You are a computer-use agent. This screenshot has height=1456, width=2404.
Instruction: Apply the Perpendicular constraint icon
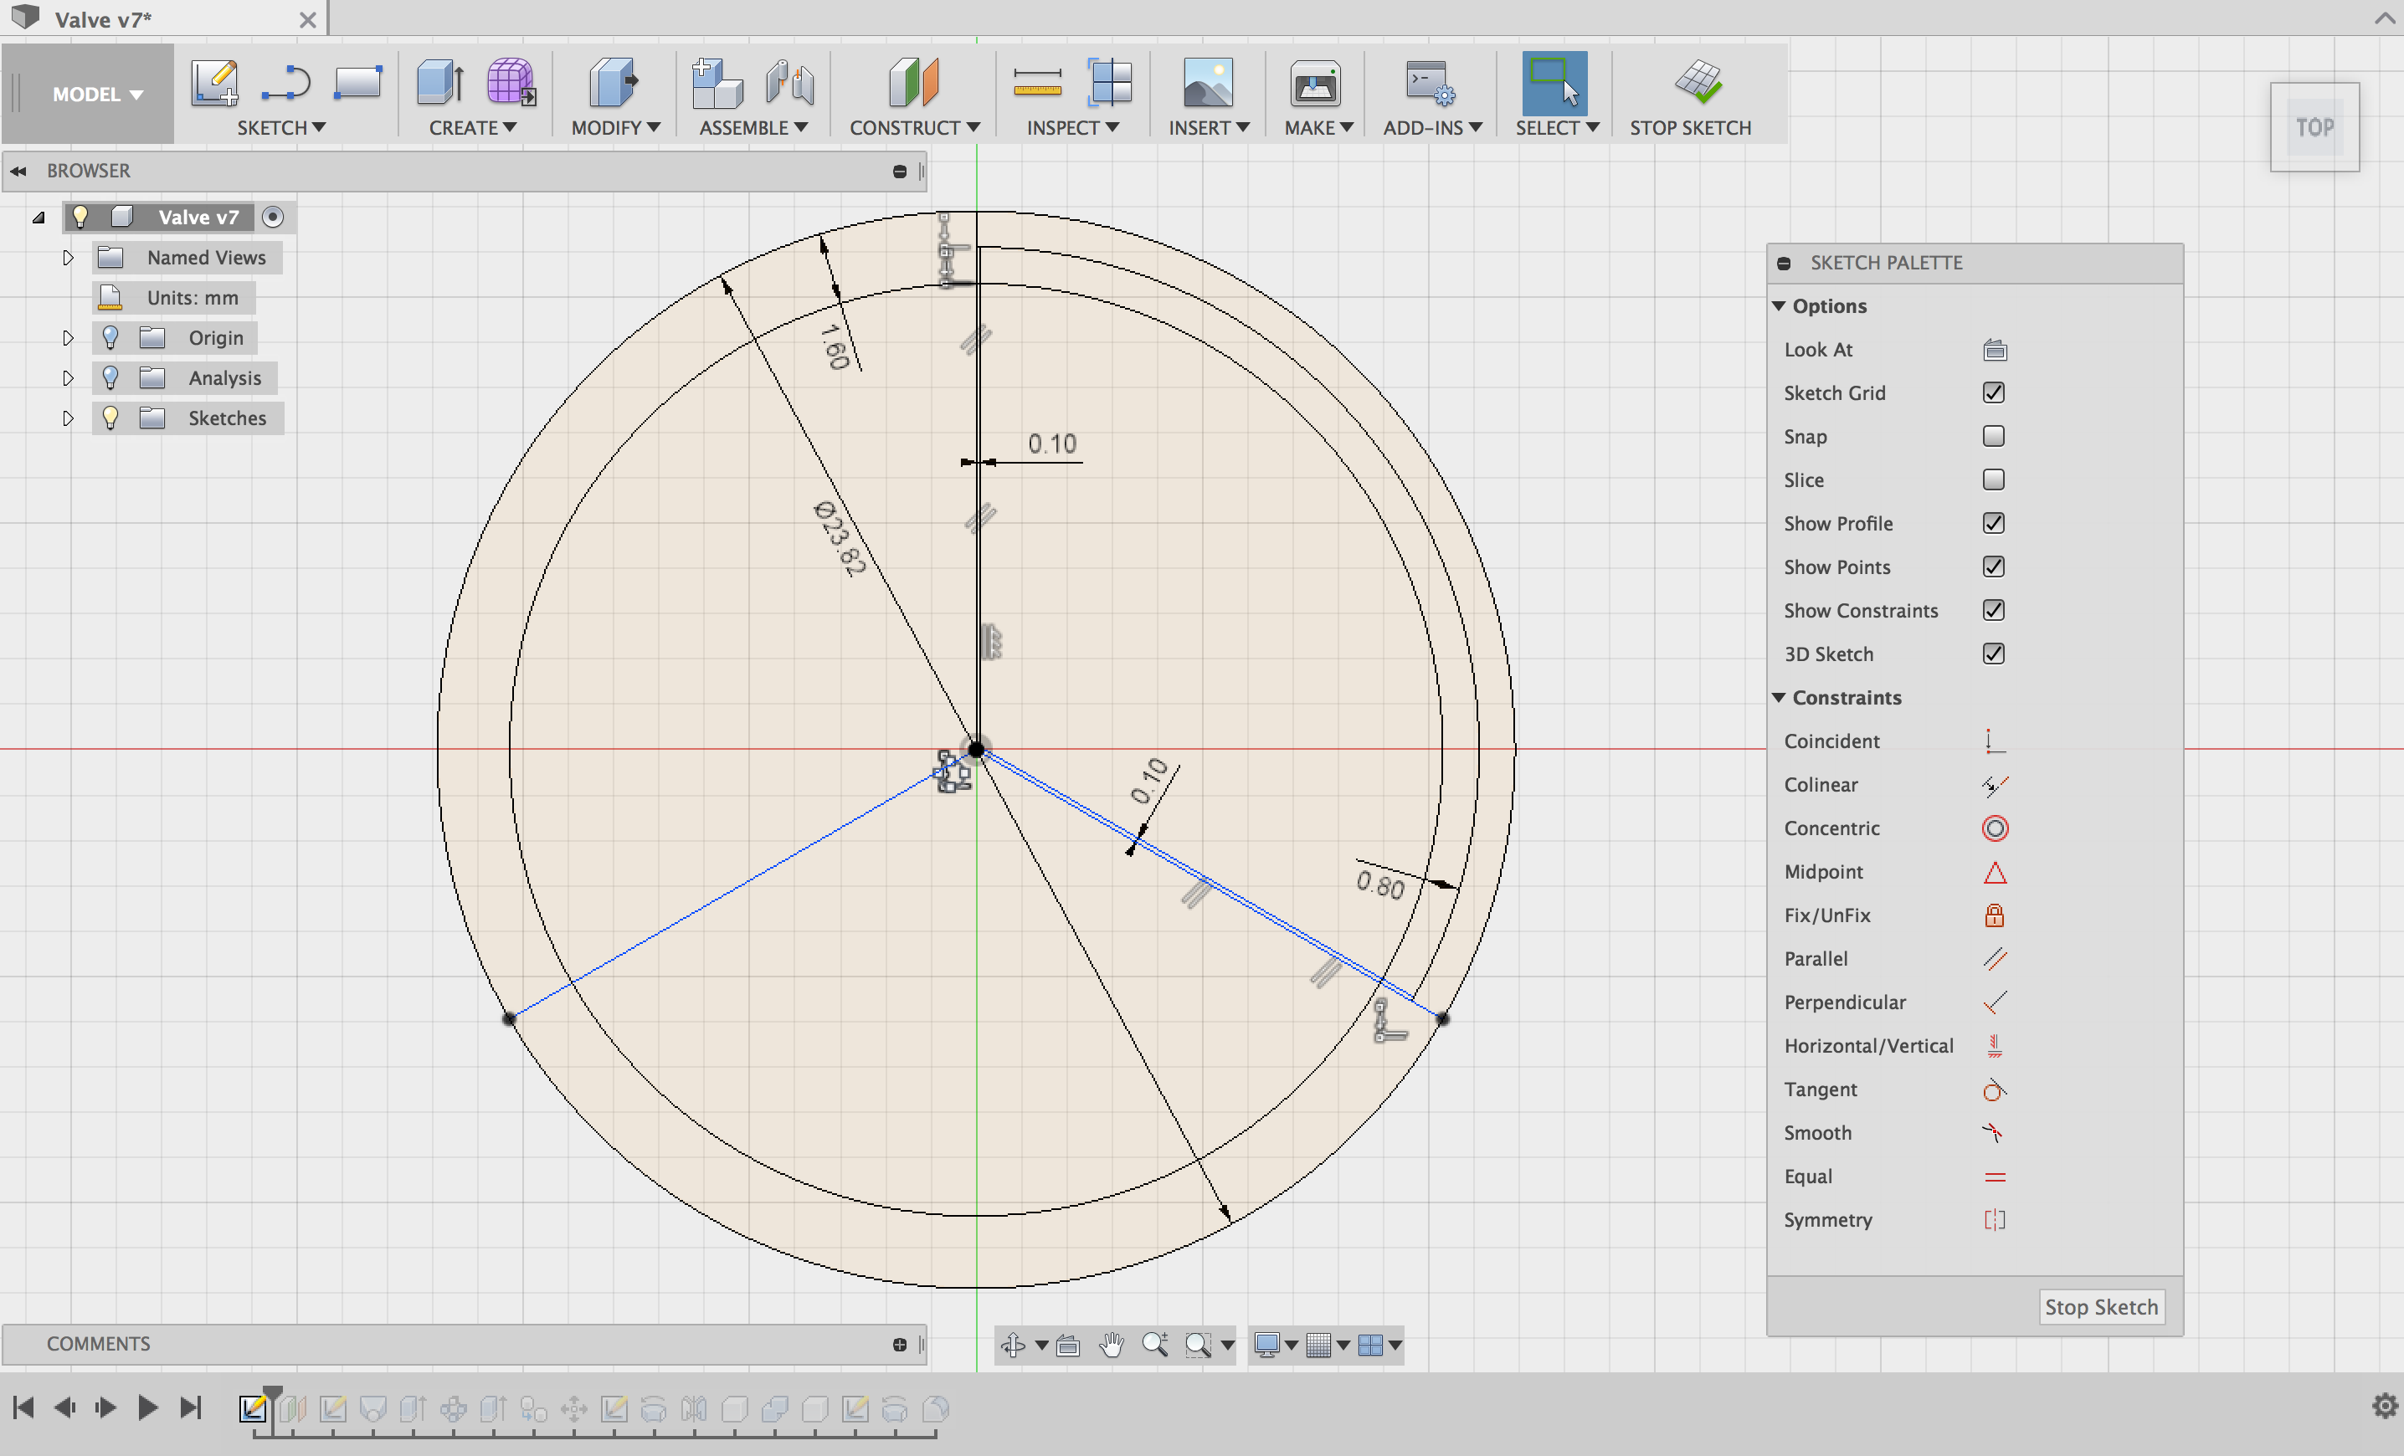coord(1994,1002)
